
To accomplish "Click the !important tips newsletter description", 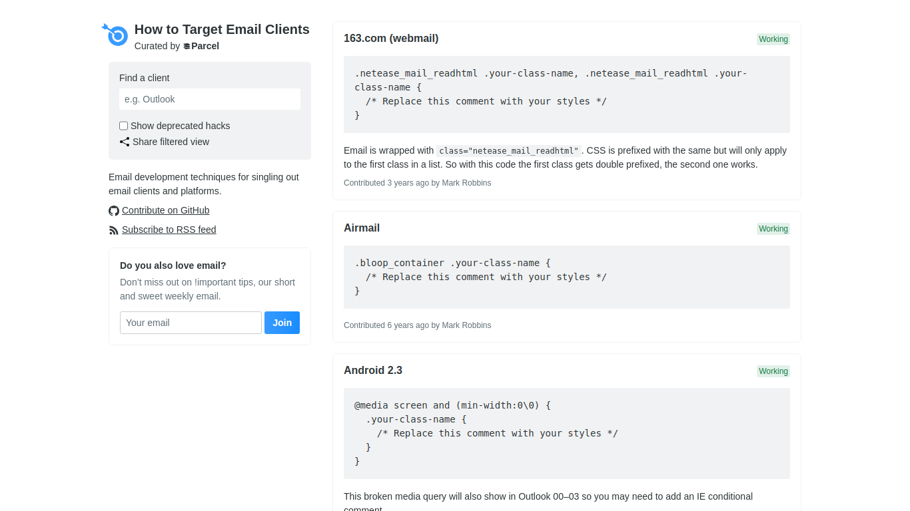I will pyautogui.click(x=207, y=289).
